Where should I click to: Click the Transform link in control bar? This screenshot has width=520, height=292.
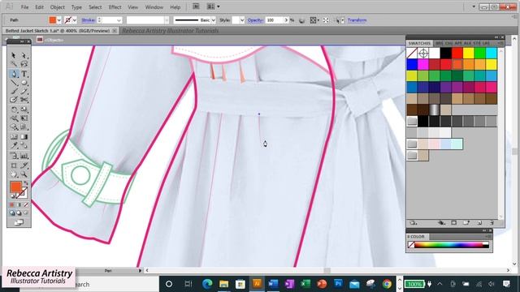[357, 20]
